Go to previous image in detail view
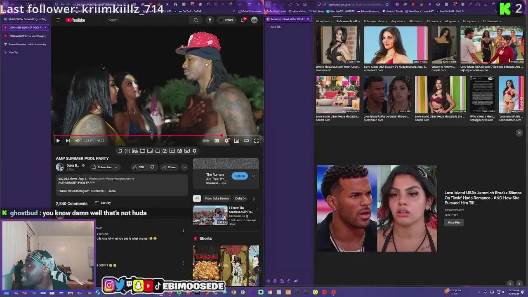The width and height of the screenshot is (528, 297). point(510,283)
